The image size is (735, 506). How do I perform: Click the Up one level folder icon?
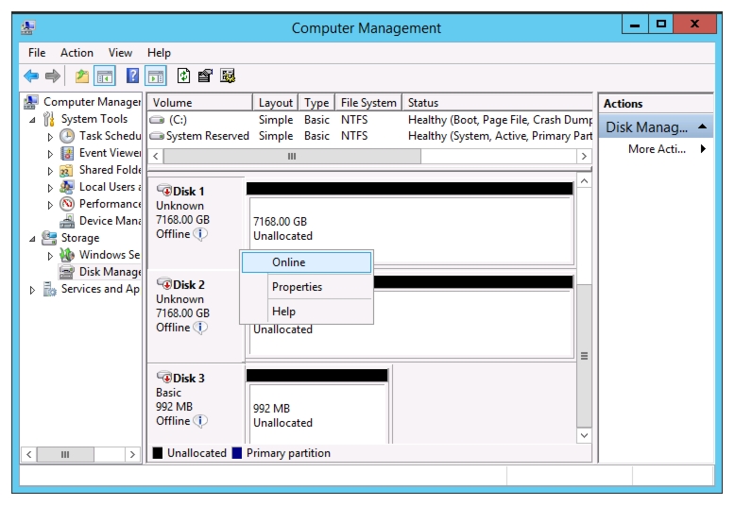(82, 76)
